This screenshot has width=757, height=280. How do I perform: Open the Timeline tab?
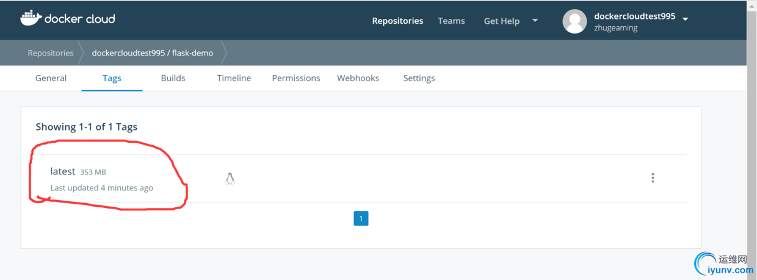point(234,78)
